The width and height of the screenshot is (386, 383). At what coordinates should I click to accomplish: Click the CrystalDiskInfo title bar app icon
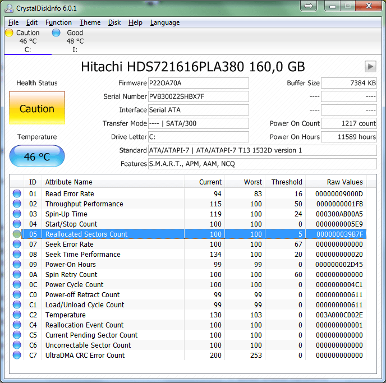coord(9,8)
